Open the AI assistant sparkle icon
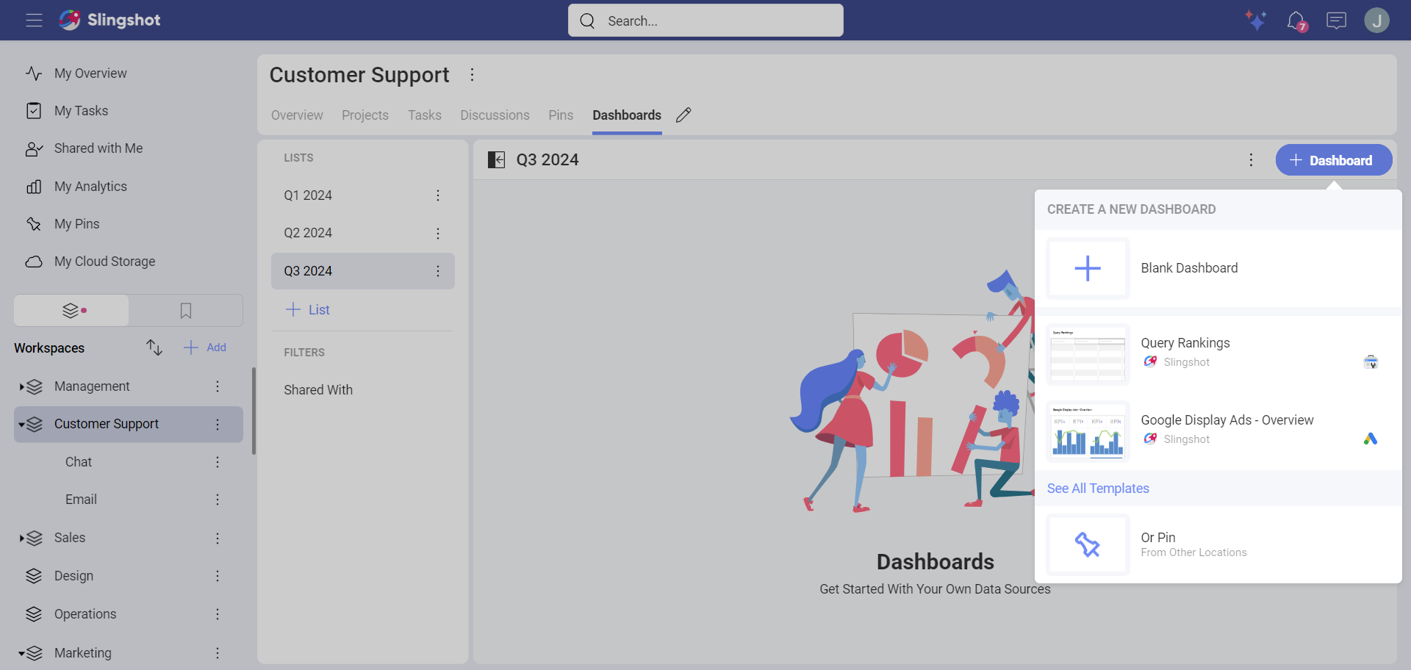This screenshot has width=1411, height=670. tap(1256, 20)
